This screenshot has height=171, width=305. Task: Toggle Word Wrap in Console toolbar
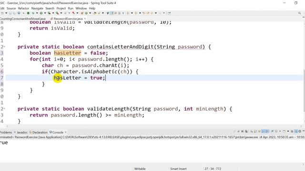point(259,132)
